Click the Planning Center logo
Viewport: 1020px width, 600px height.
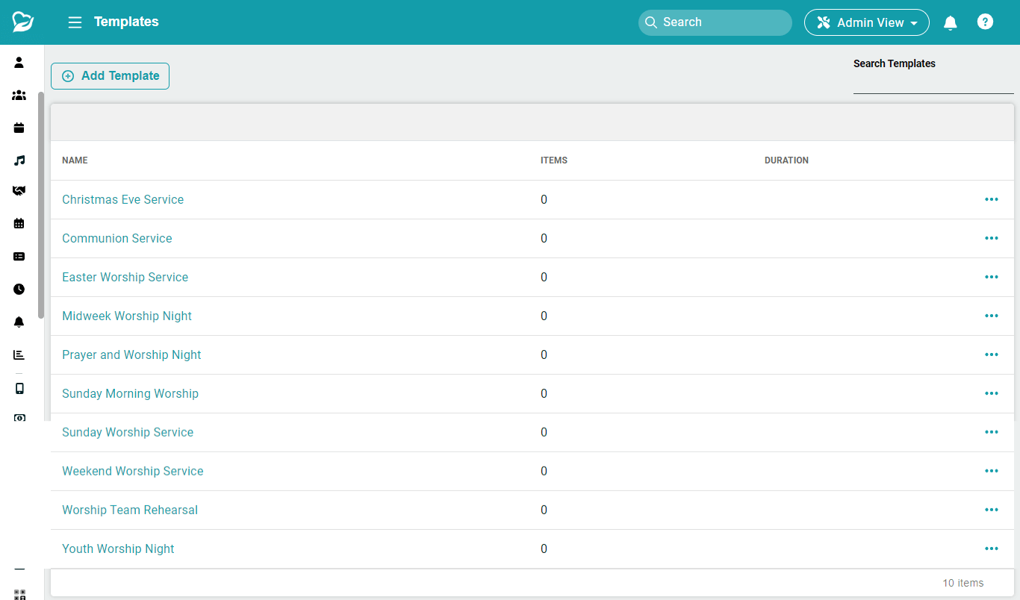coord(22,22)
